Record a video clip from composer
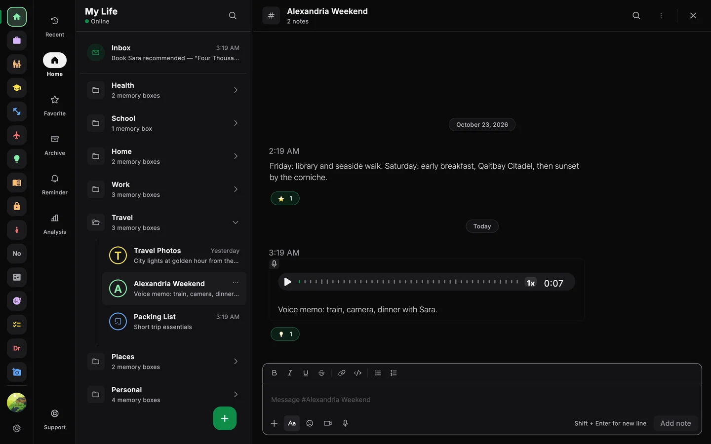The height and width of the screenshot is (444, 711). point(327,423)
